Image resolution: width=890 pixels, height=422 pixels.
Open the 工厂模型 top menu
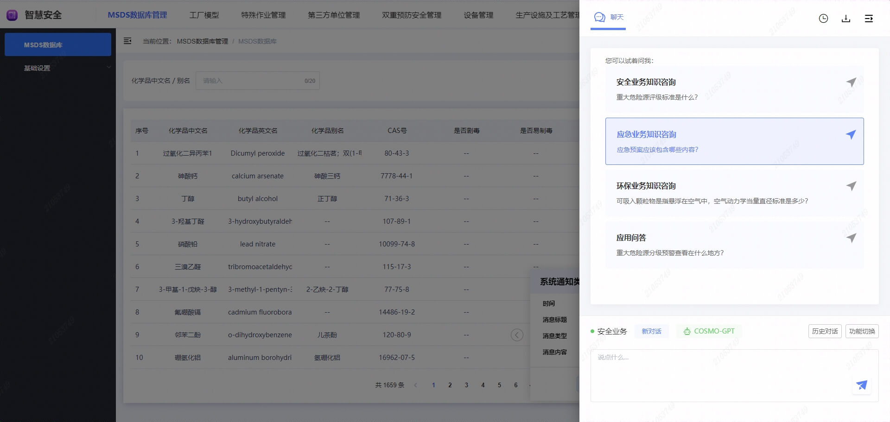(204, 15)
